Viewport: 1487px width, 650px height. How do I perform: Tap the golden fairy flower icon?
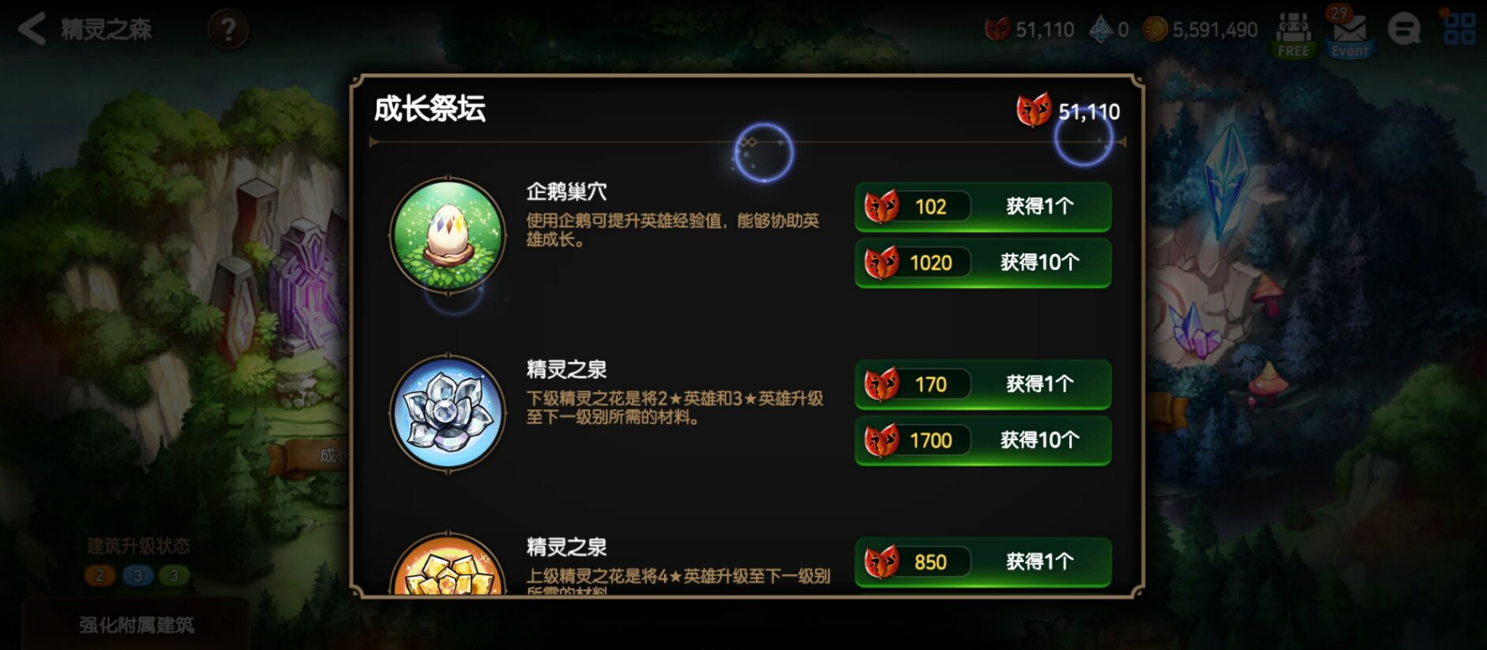(449, 565)
